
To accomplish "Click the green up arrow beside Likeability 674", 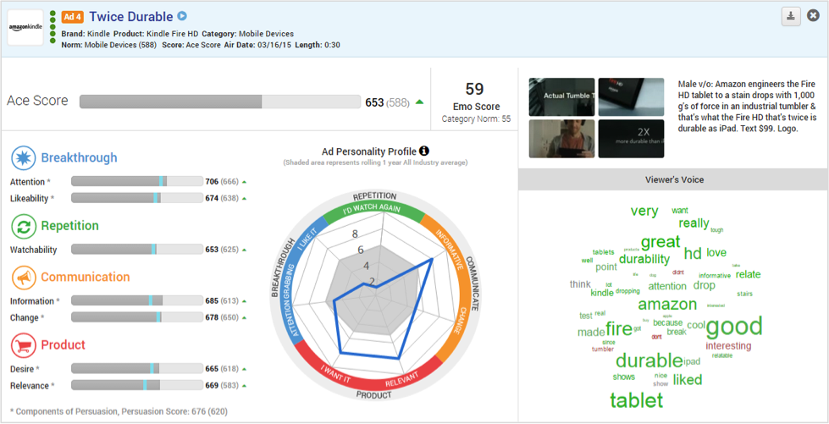I will [x=244, y=198].
